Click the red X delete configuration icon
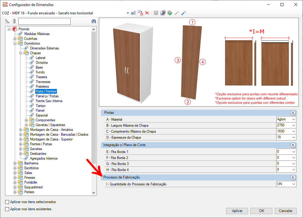Image resolution: width=303 pixels, height=218 pixels. click(x=147, y=13)
